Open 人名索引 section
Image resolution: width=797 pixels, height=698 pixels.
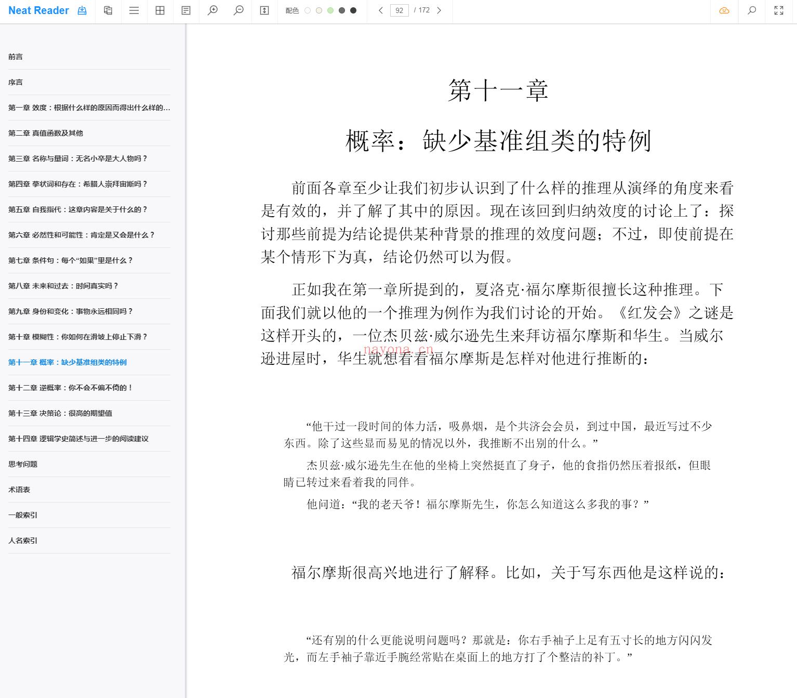click(x=89, y=541)
